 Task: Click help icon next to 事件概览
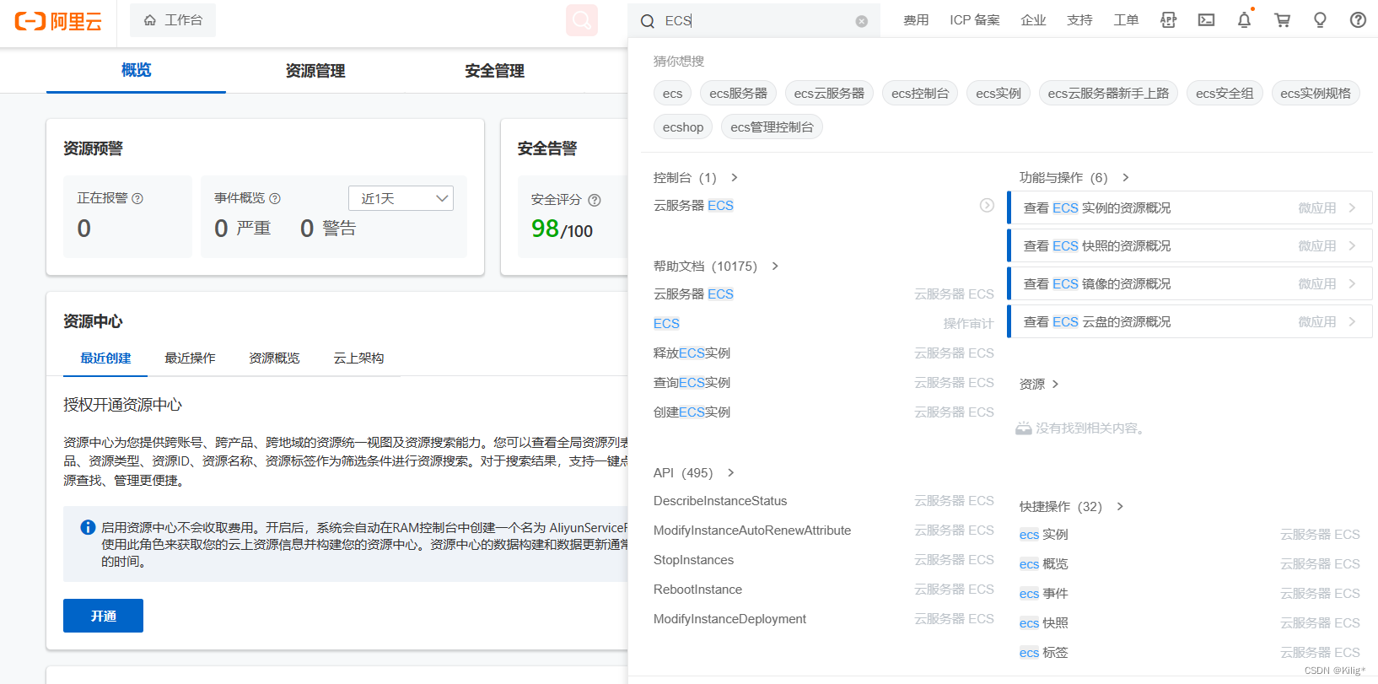pyautogui.click(x=275, y=199)
